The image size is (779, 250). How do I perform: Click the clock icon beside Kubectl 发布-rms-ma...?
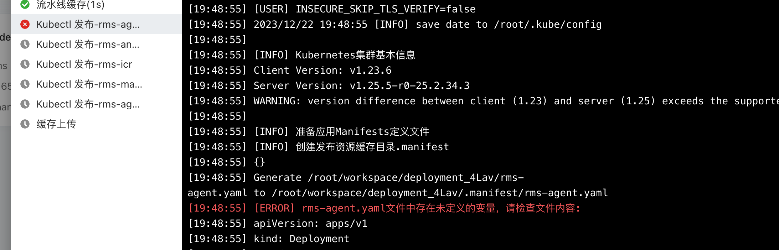pos(25,84)
